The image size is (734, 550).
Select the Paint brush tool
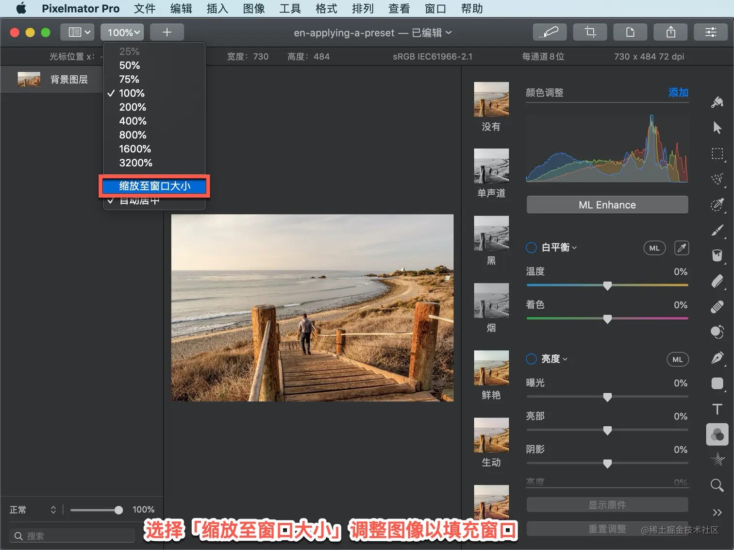pos(717,230)
